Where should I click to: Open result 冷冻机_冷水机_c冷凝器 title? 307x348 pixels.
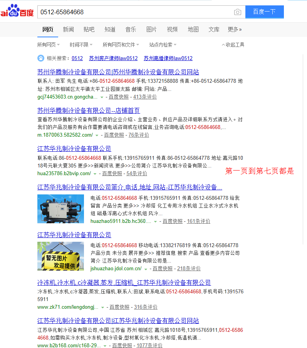point(124,283)
